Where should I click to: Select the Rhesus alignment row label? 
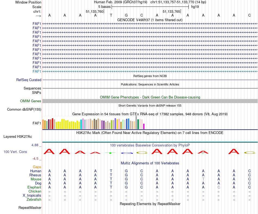(x=35, y=175)
